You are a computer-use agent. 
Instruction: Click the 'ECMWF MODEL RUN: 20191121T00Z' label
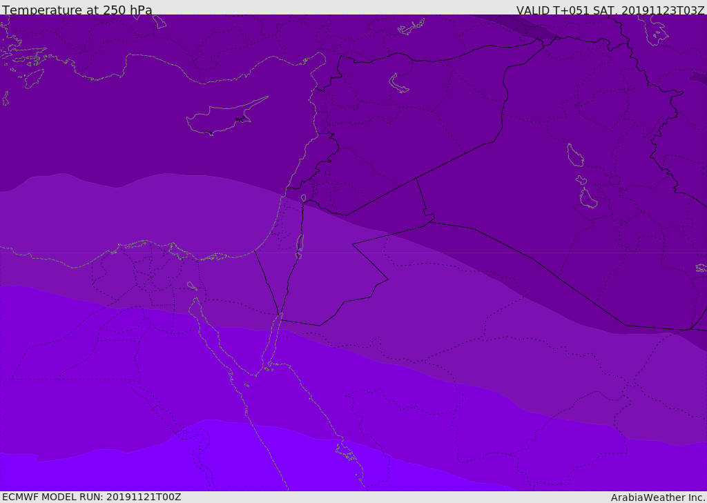[x=92, y=497]
